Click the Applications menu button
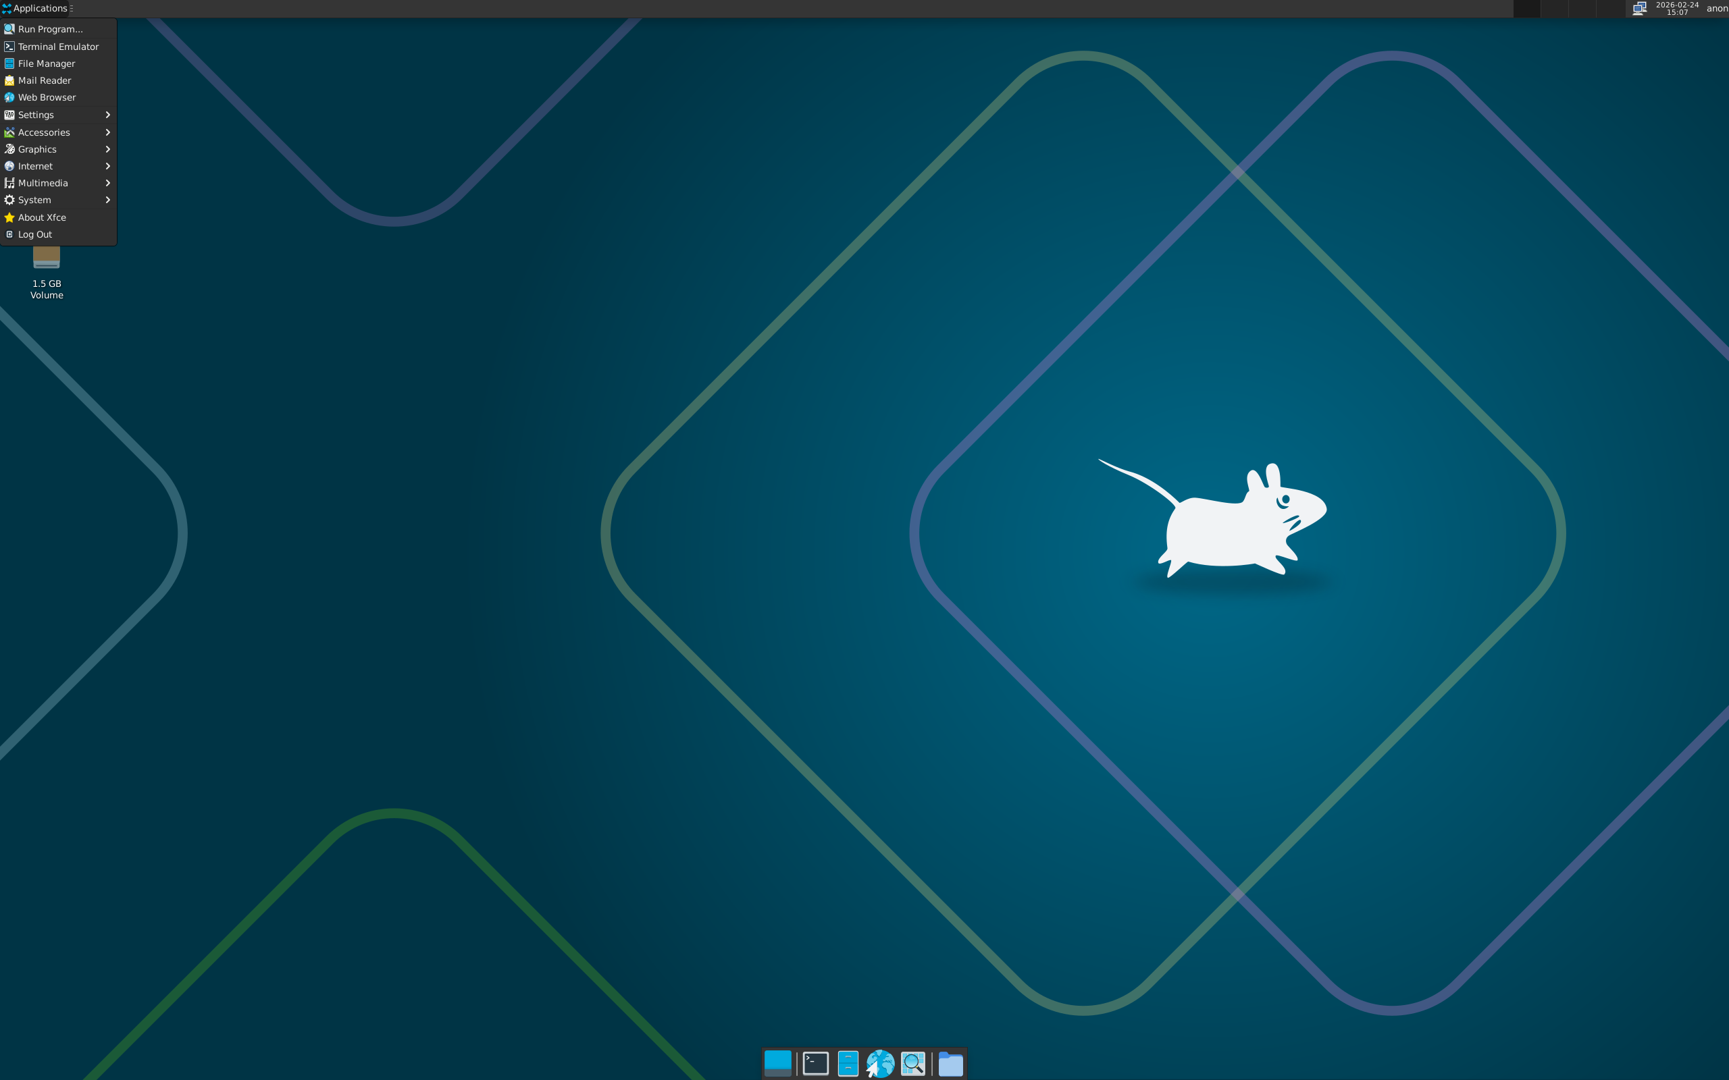The image size is (1729, 1080). tap(34, 9)
